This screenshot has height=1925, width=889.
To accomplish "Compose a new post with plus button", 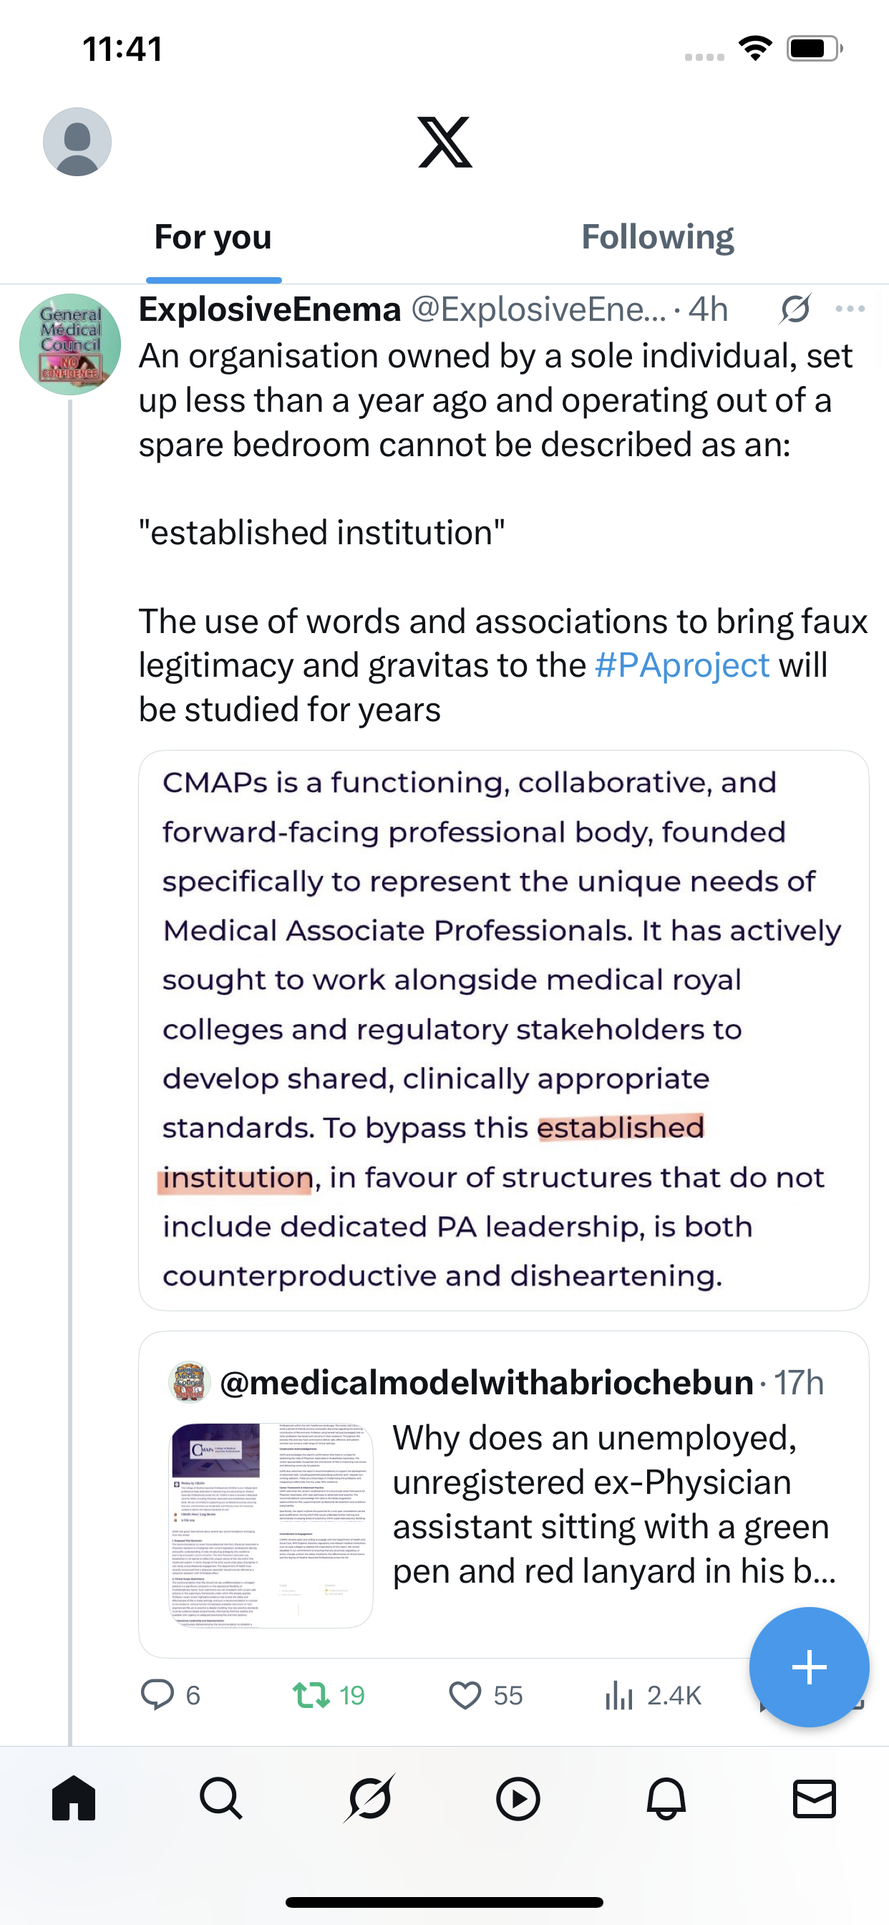I will (x=808, y=1667).
